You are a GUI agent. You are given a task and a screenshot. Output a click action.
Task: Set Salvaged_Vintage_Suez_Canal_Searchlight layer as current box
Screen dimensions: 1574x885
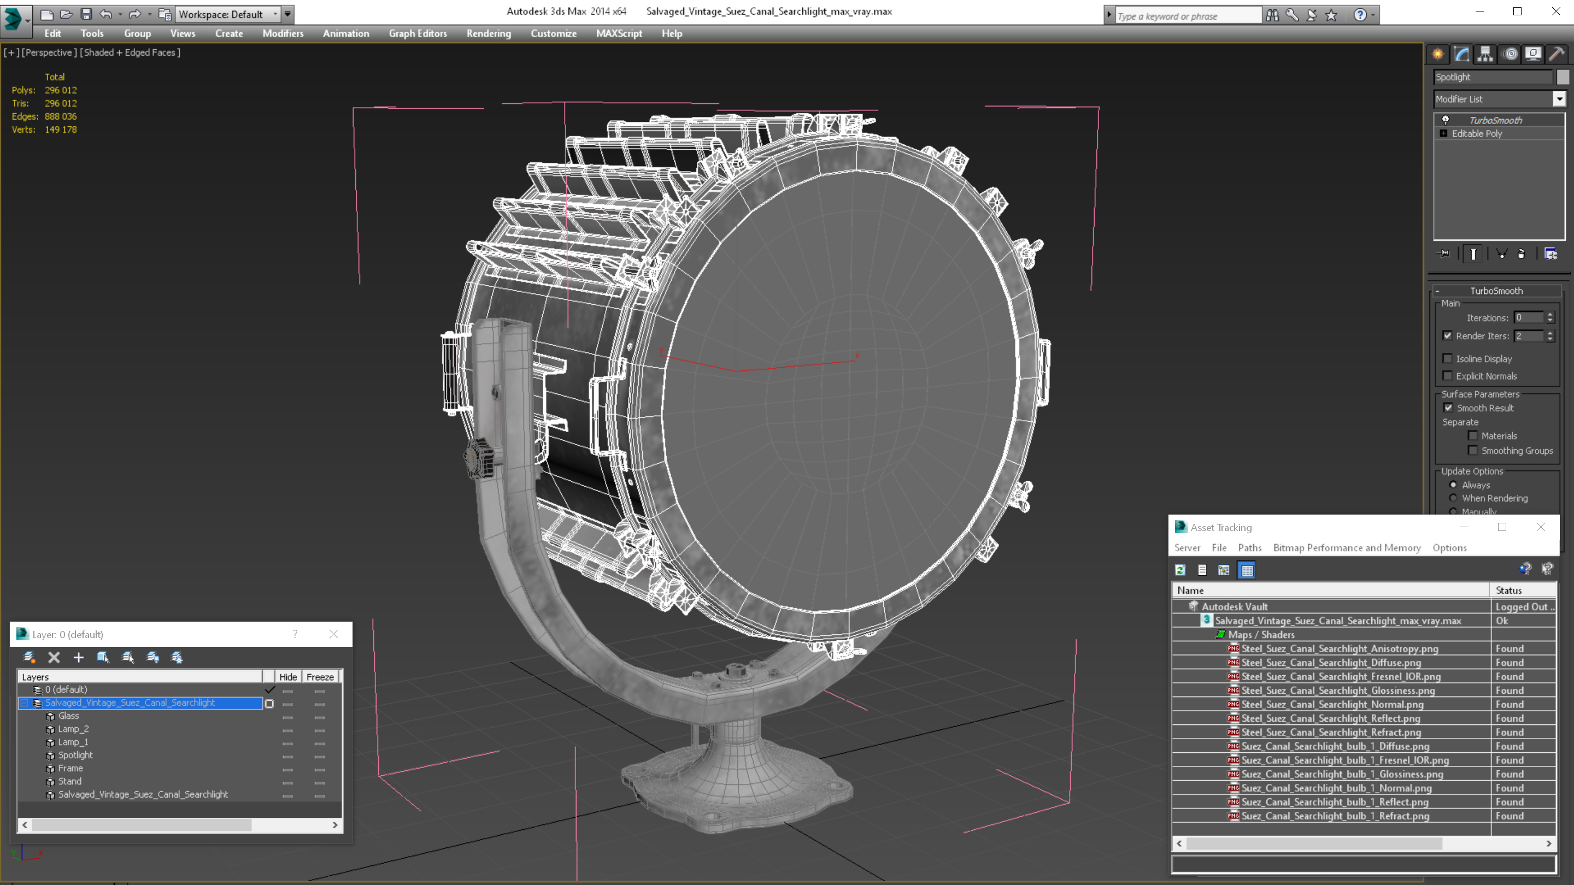pyautogui.click(x=269, y=704)
